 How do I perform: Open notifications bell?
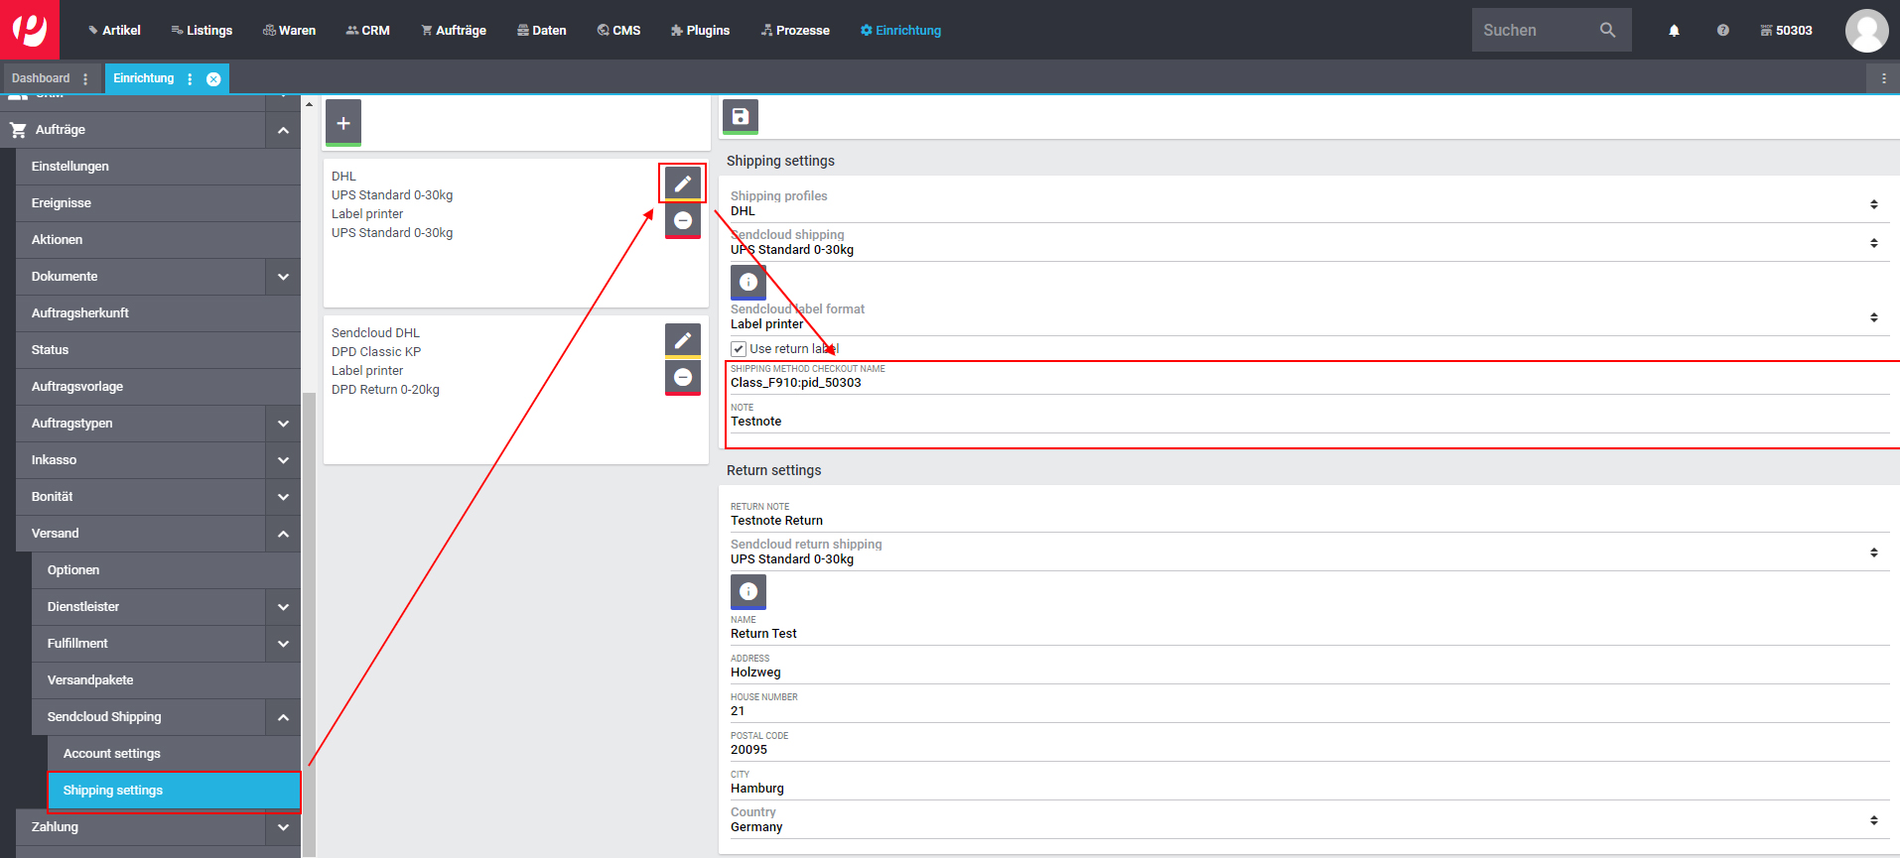pyautogui.click(x=1674, y=31)
